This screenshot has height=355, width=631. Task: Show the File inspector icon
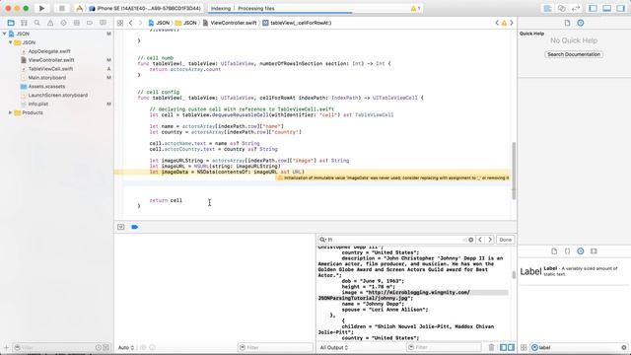click(567, 23)
